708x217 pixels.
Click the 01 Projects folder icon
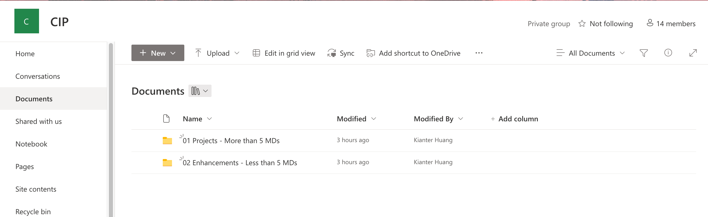pos(167,141)
